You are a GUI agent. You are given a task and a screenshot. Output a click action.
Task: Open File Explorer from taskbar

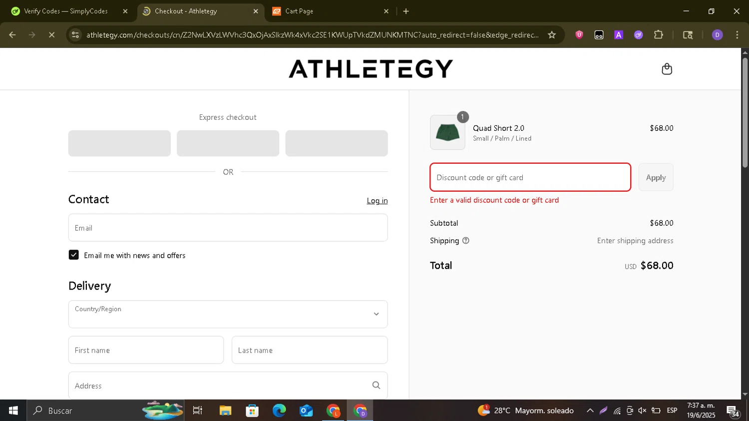tap(225, 411)
